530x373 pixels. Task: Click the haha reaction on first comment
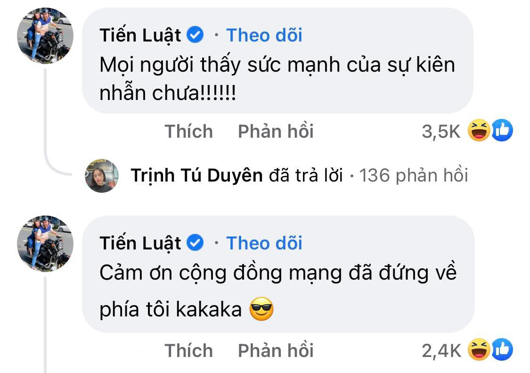479,131
